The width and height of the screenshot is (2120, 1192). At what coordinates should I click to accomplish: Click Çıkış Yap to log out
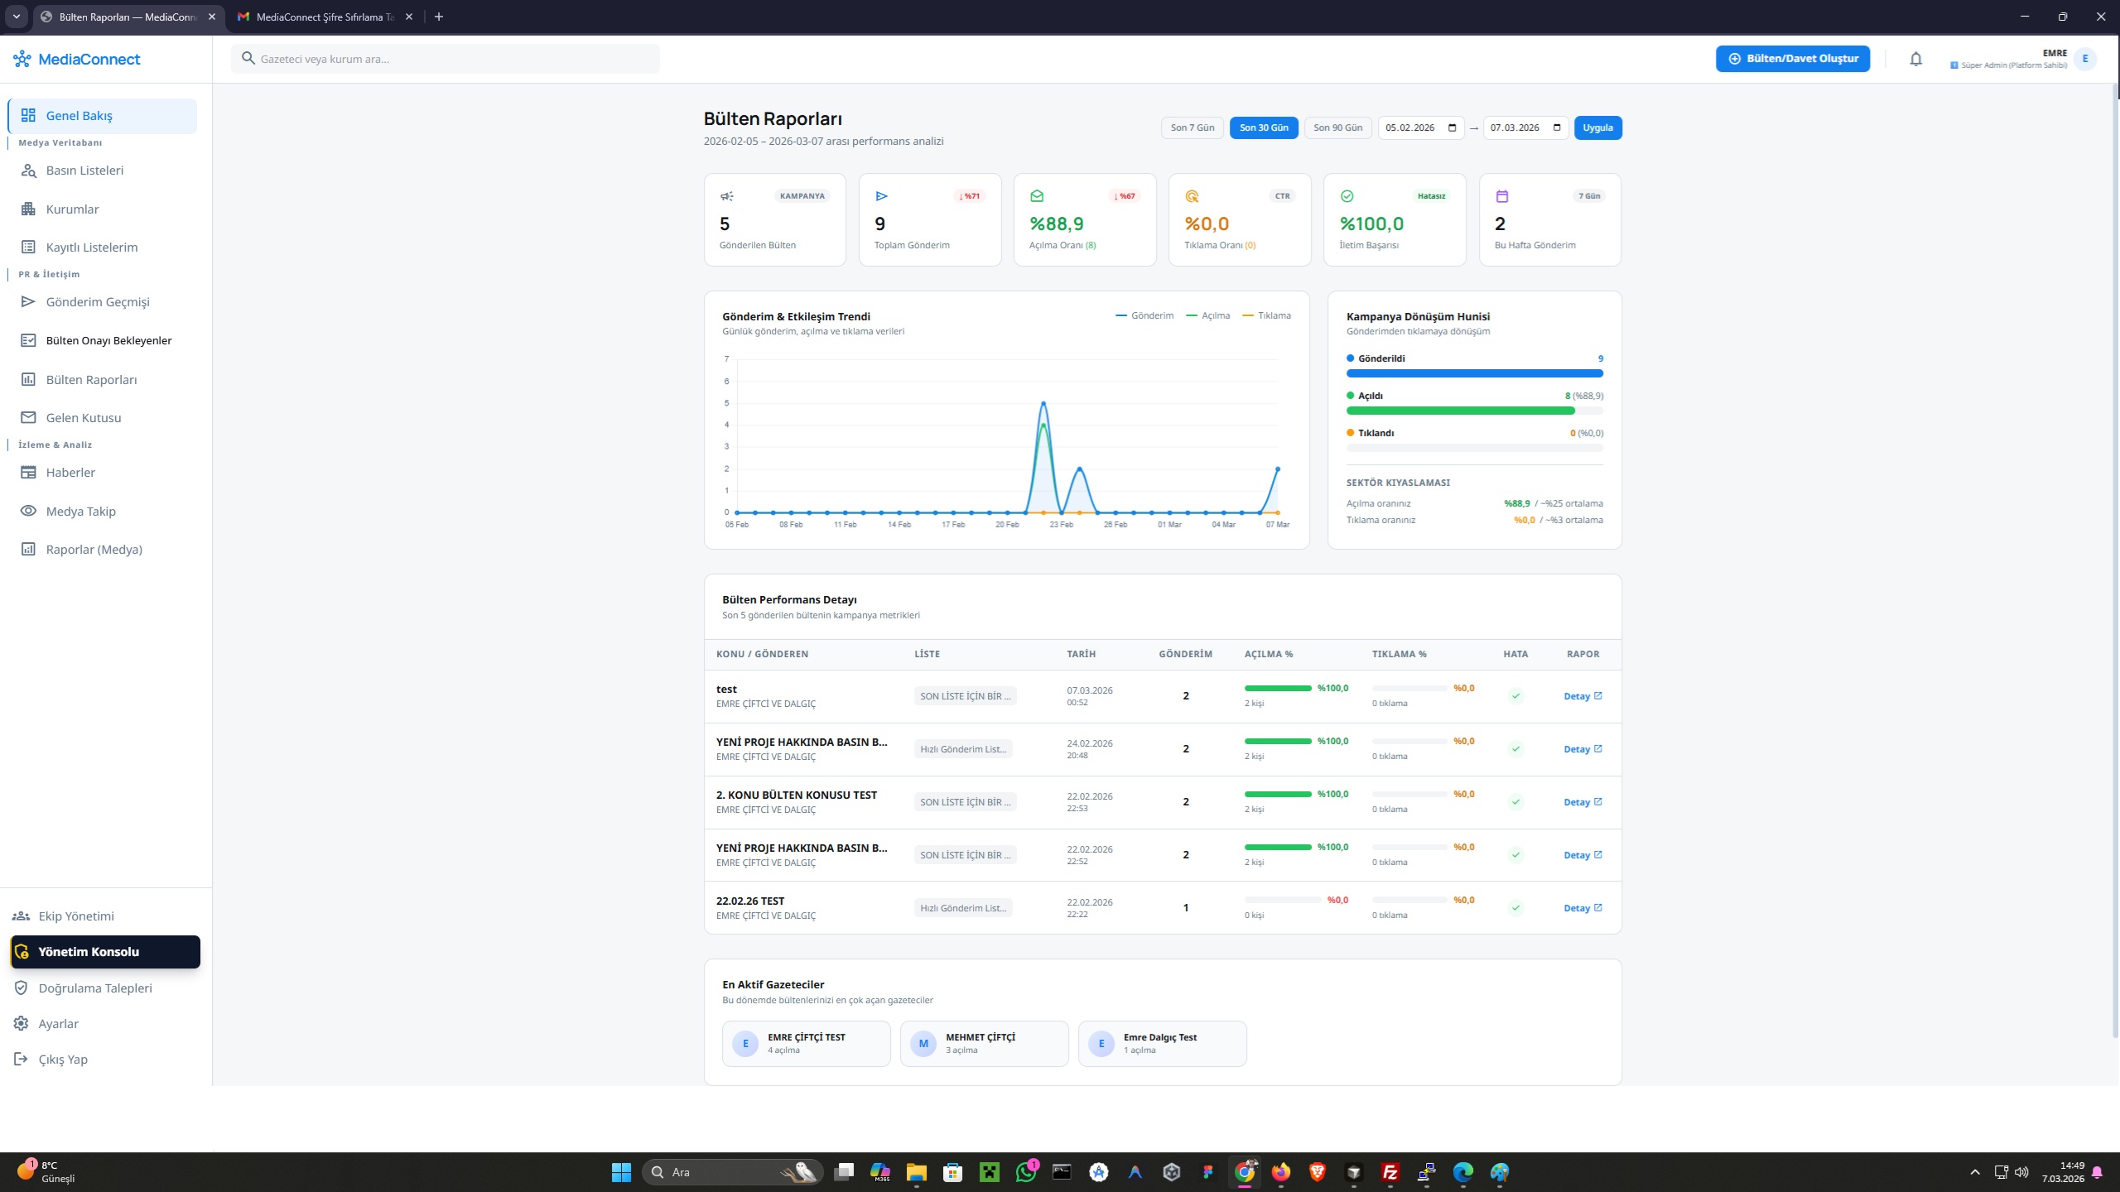[x=62, y=1060]
